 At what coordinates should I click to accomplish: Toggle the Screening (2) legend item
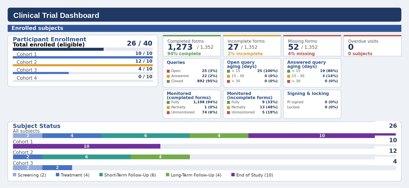click(30, 175)
